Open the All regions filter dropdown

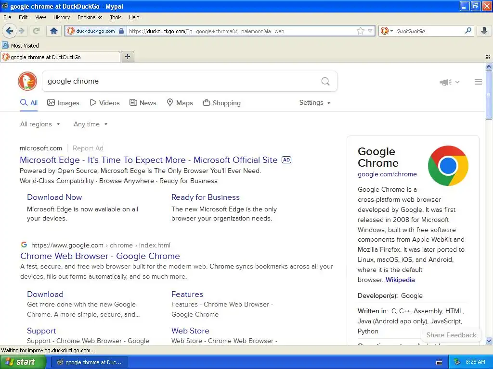pyautogui.click(x=40, y=124)
